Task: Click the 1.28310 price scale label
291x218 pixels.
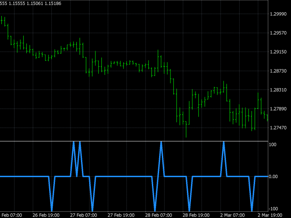Action: pos(278,90)
